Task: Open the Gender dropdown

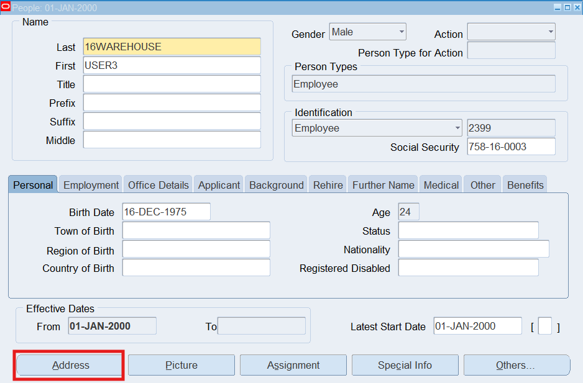Action: pyautogui.click(x=368, y=32)
